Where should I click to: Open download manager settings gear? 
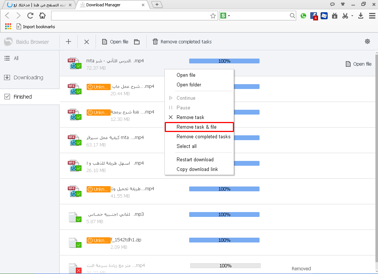tap(367, 41)
